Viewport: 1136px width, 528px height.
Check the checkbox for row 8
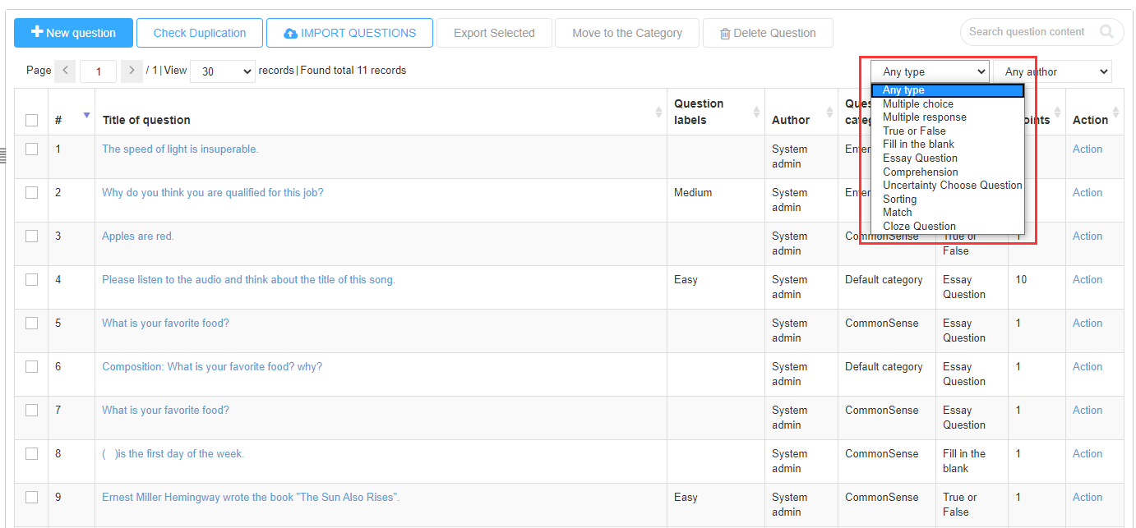tap(31, 454)
